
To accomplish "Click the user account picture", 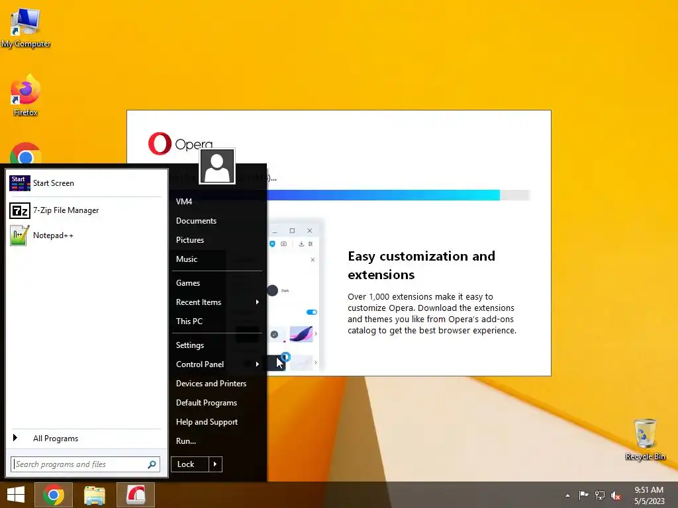I will click(217, 166).
